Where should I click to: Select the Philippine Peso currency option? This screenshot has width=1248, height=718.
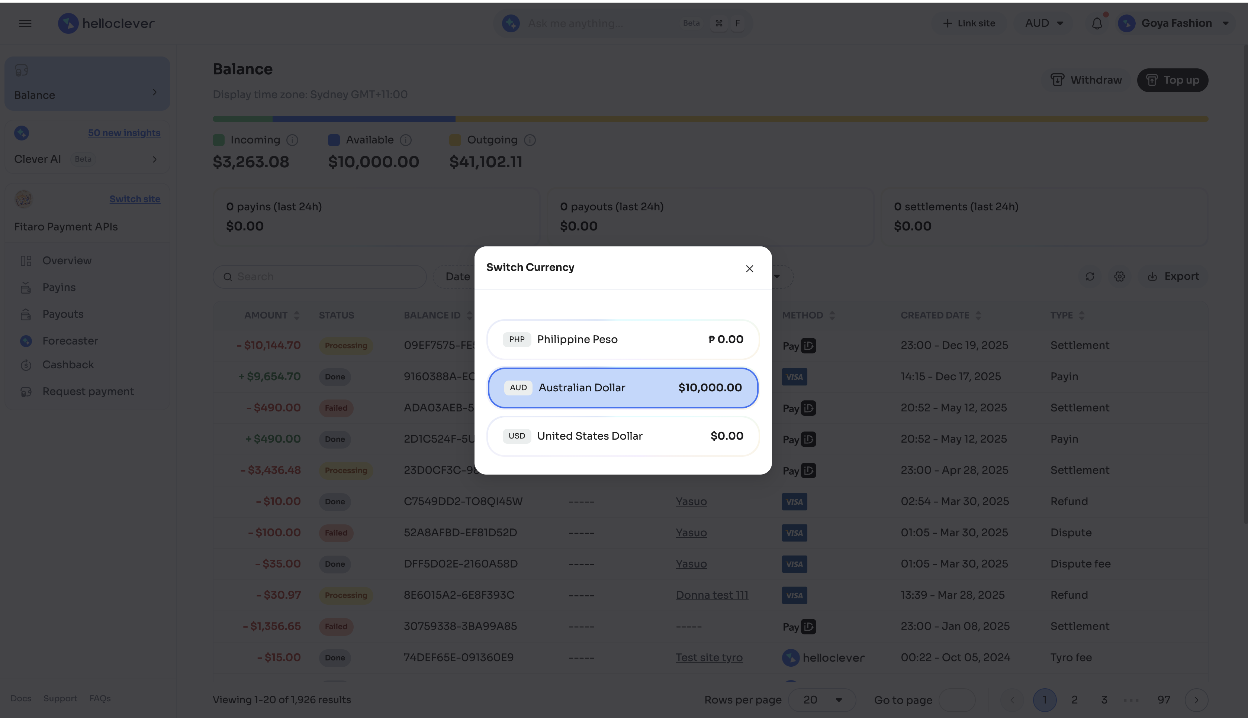point(623,339)
